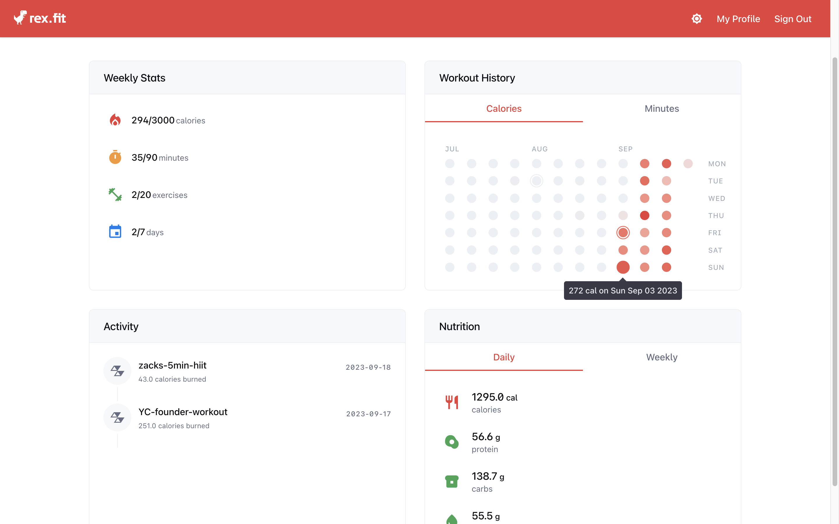Switch to the Minutes workout tab

[x=662, y=109]
